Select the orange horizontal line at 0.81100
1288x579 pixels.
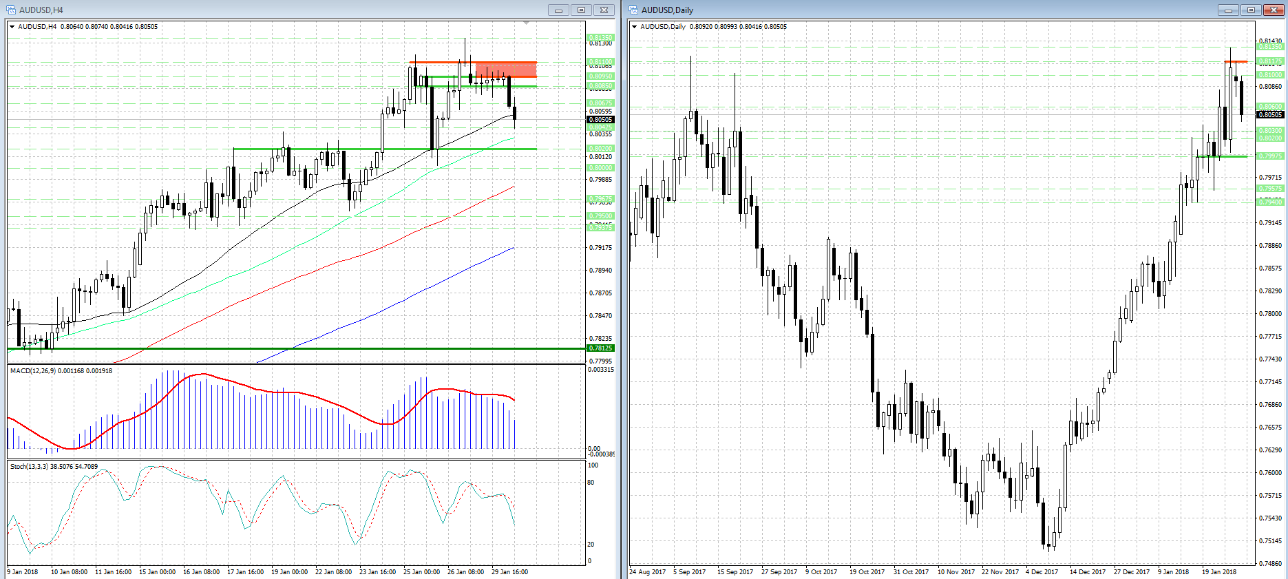pos(473,62)
